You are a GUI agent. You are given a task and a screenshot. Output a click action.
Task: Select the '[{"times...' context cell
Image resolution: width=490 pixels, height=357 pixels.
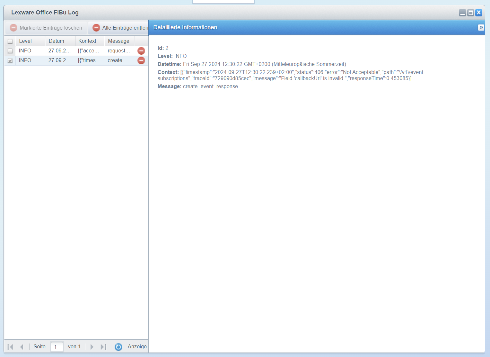click(90, 60)
